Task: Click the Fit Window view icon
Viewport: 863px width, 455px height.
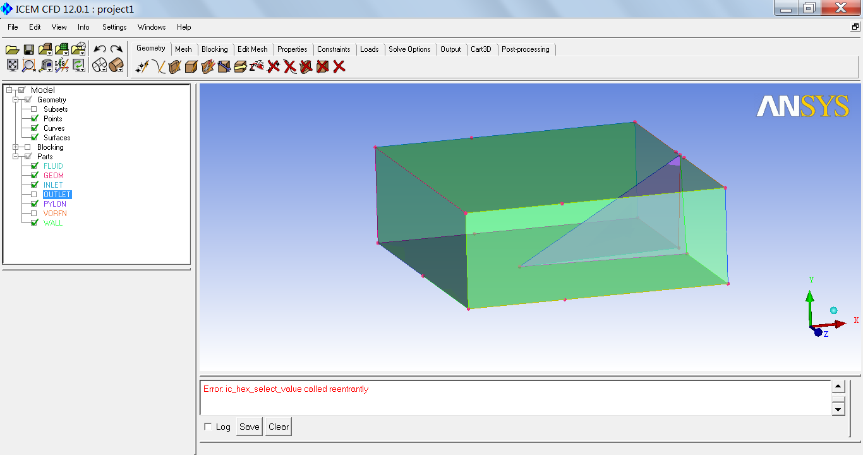Action: [x=12, y=65]
